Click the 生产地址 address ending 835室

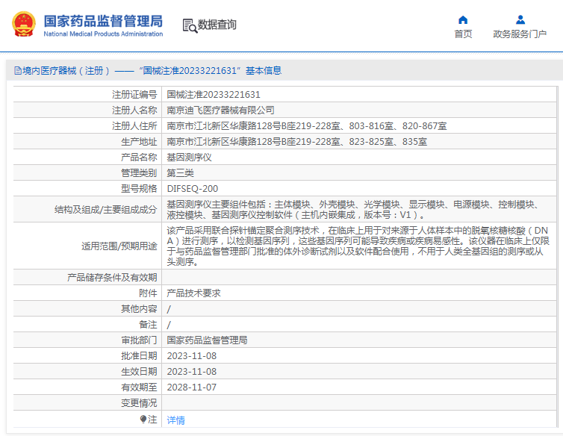[297, 142]
